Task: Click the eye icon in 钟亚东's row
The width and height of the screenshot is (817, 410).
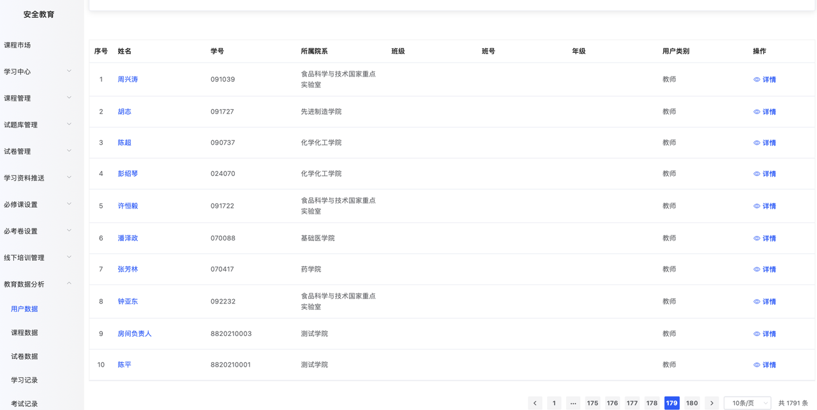Action: pyautogui.click(x=756, y=302)
